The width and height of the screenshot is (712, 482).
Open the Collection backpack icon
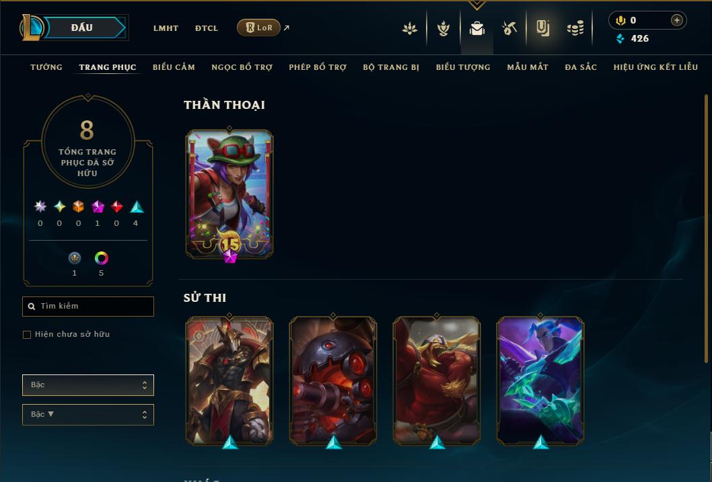pyautogui.click(x=476, y=28)
